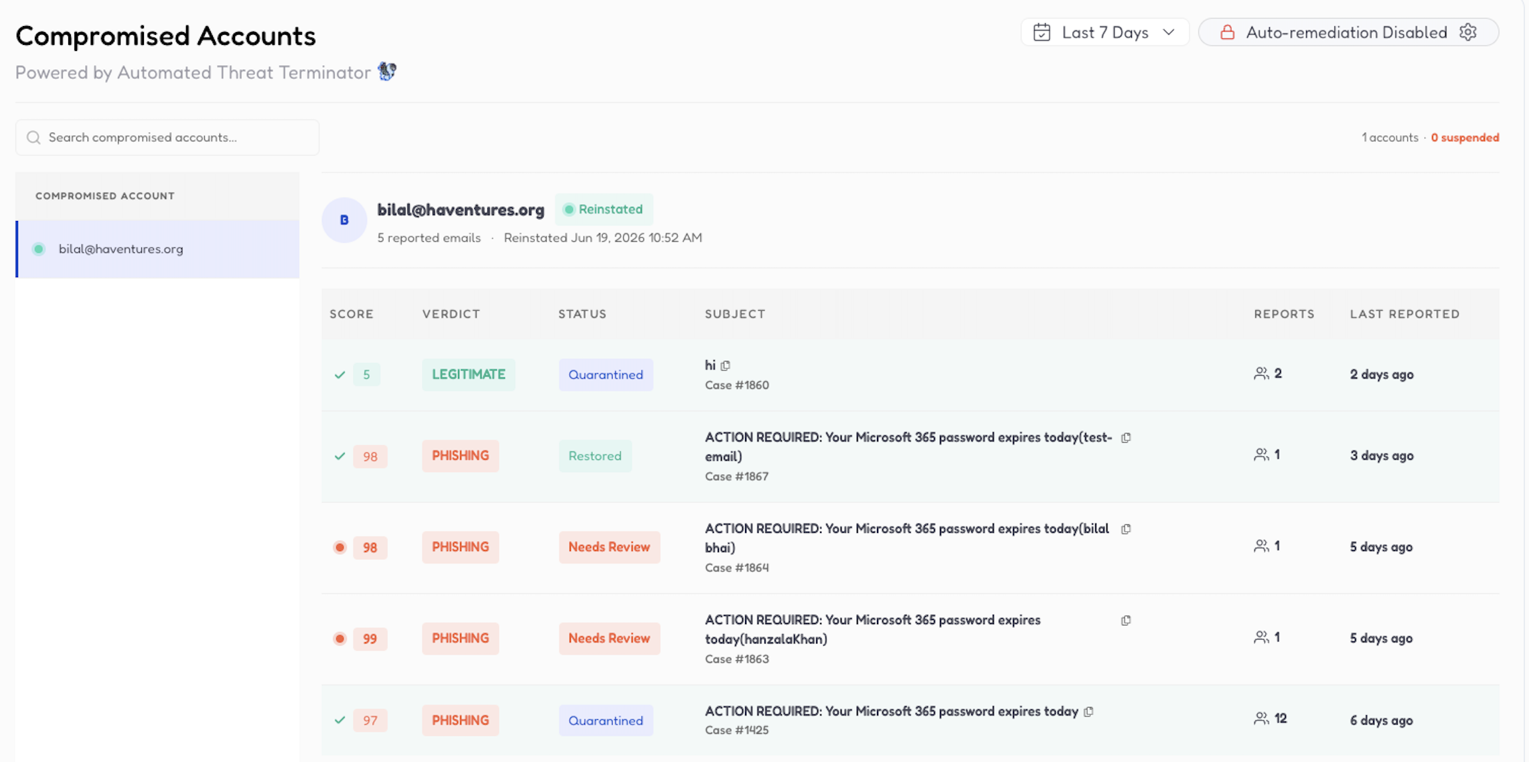Image resolution: width=1529 pixels, height=762 pixels.
Task: Sort by the REPORTS column header
Action: tap(1284, 314)
